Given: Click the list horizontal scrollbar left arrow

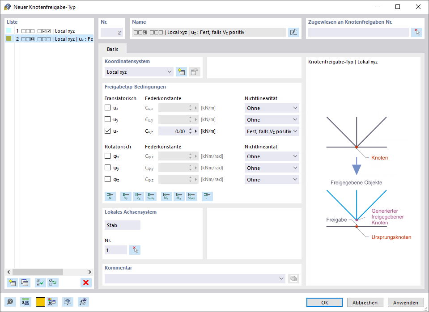Looking at the screenshot, I should (8, 272).
